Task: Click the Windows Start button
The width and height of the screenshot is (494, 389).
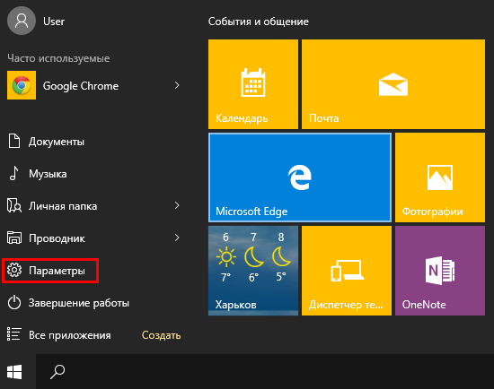Action: (14, 372)
